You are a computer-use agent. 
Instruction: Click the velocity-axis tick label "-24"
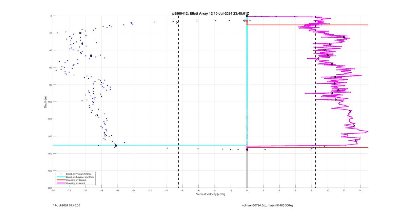[x=53, y=191]
